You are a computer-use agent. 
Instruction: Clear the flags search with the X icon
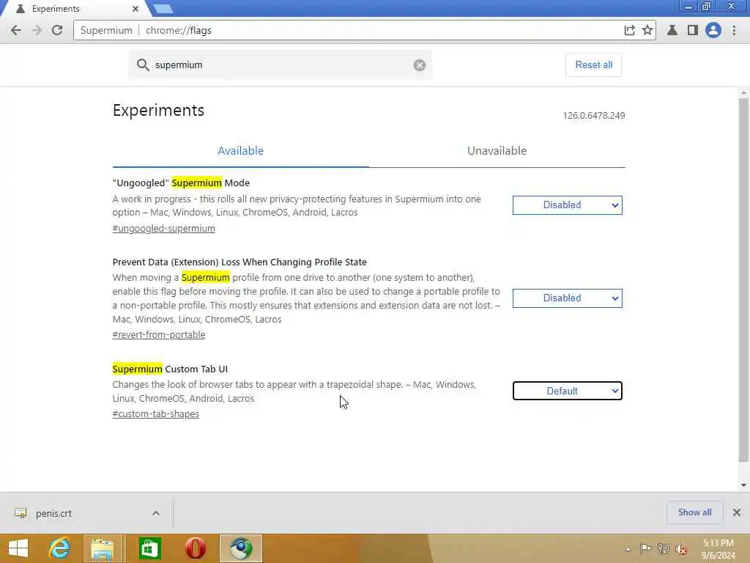[x=420, y=65]
